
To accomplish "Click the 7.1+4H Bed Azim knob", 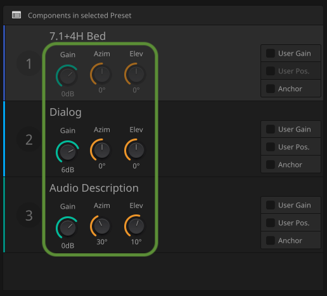I will click(x=102, y=74).
